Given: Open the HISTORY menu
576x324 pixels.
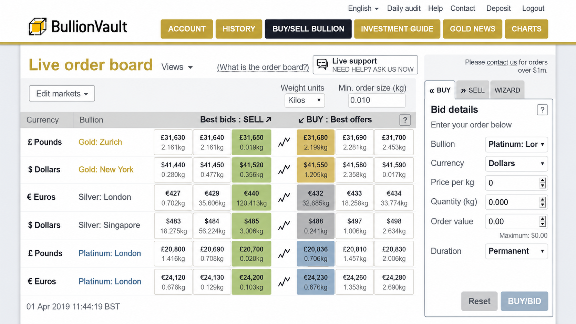Looking at the screenshot, I should click(239, 29).
